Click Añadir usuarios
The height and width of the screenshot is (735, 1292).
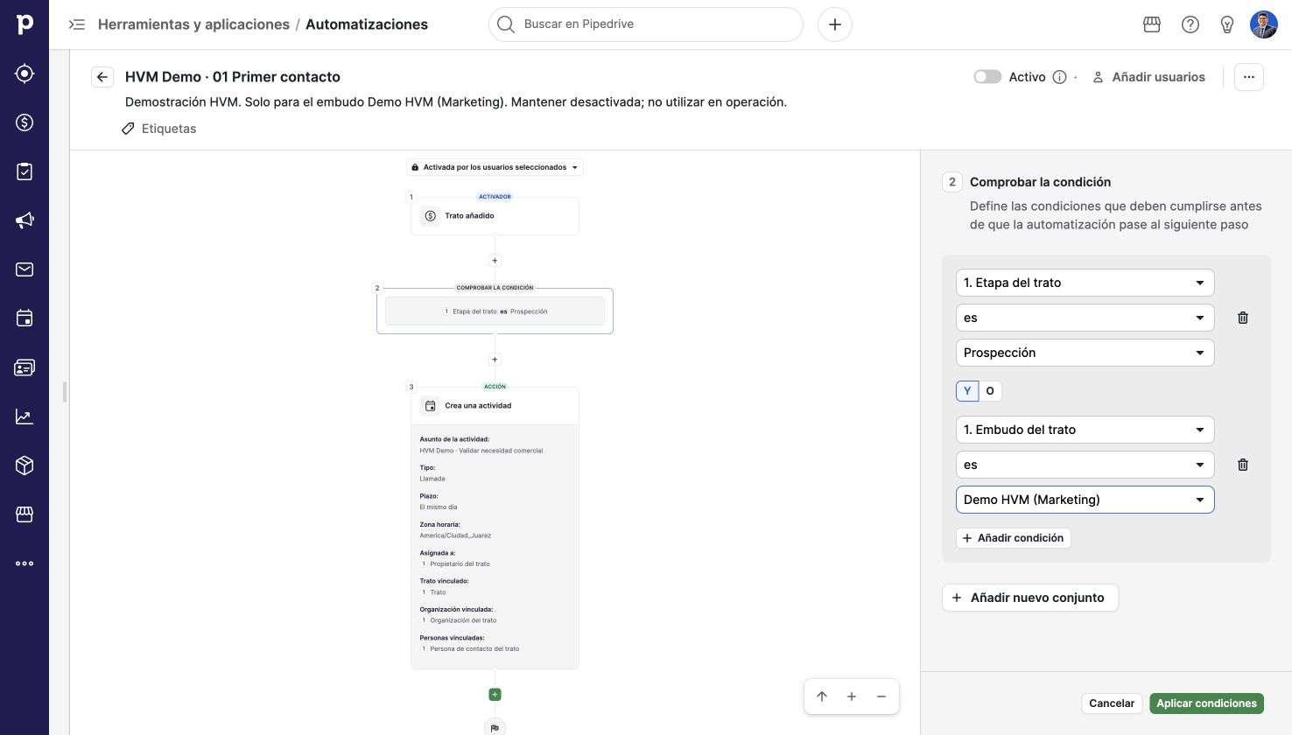[1148, 77]
